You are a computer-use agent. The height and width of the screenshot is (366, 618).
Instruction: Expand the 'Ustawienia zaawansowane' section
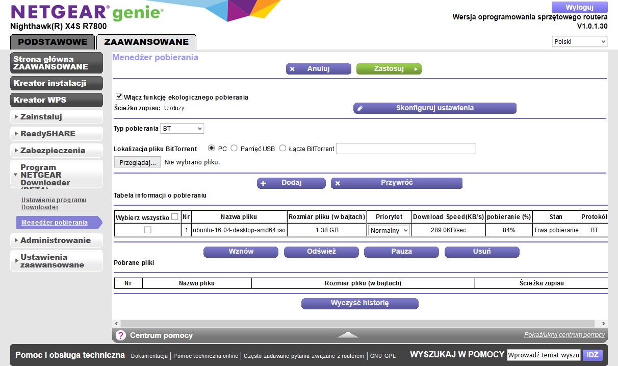click(x=57, y=261)
